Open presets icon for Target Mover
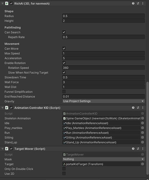 (x=138, y=149)
